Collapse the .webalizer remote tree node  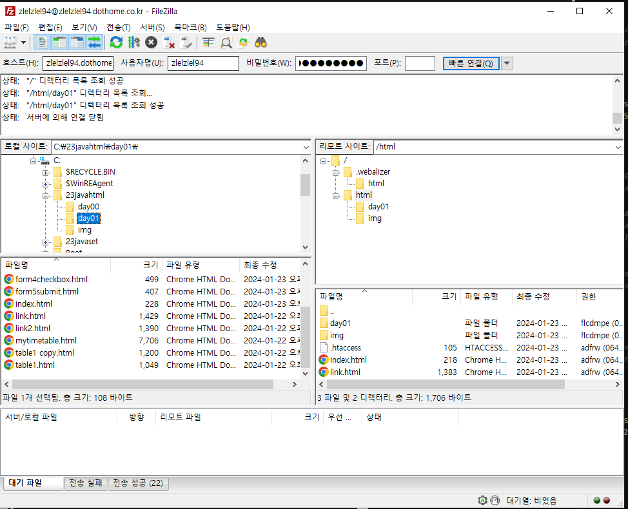pos(336,173)
